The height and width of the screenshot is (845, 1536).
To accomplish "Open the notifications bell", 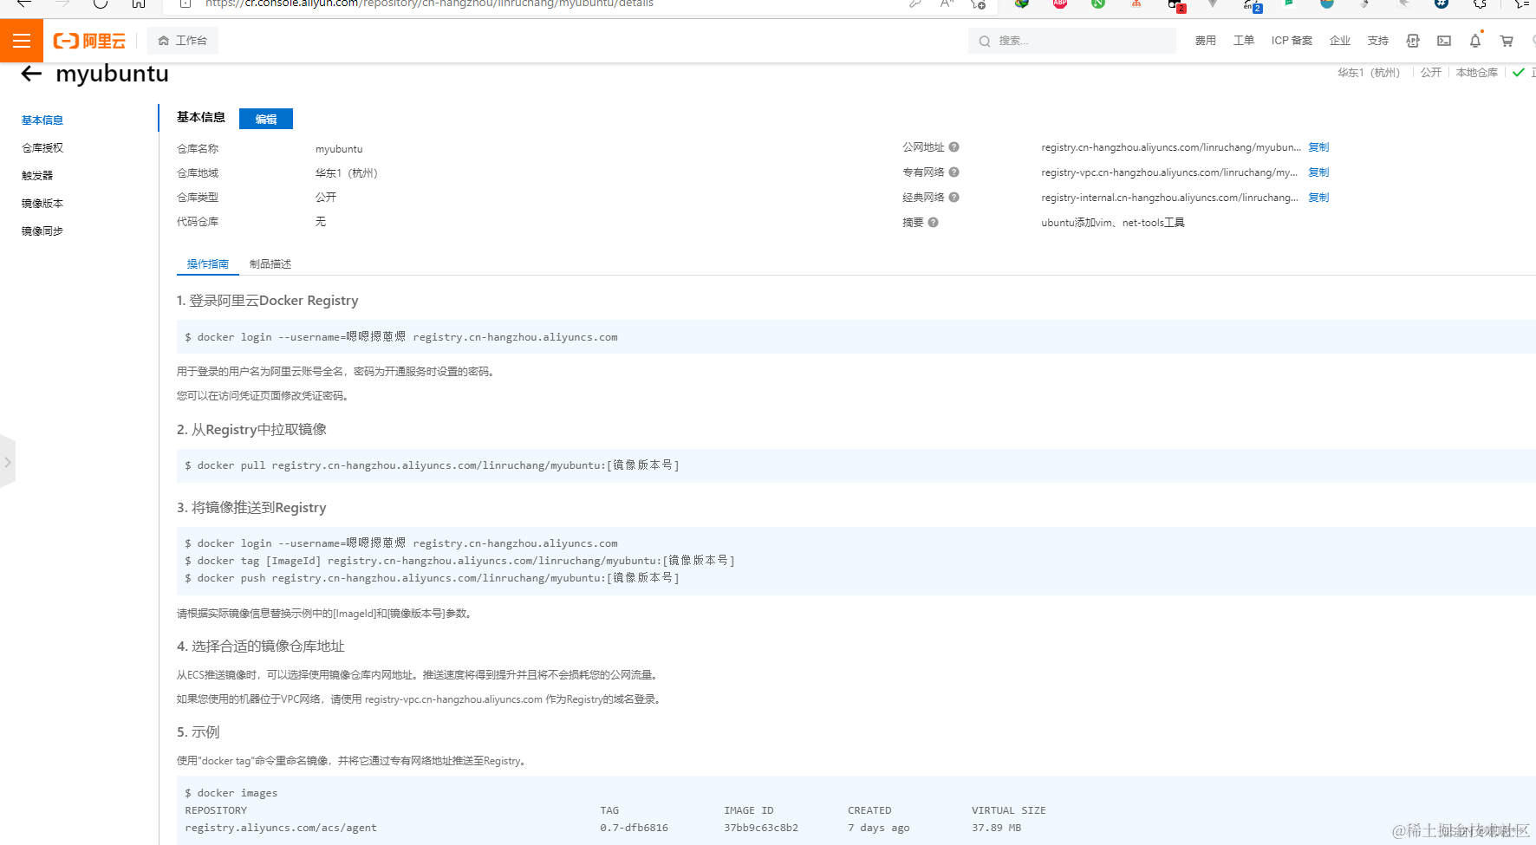I will [1475, 41].
